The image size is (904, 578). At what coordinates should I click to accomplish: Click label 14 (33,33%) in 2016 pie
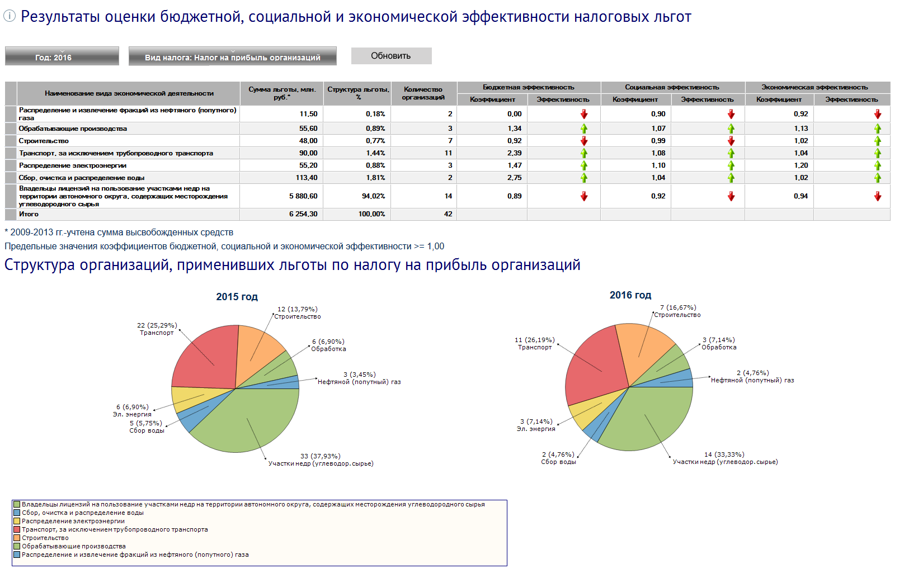pos(724,454)
